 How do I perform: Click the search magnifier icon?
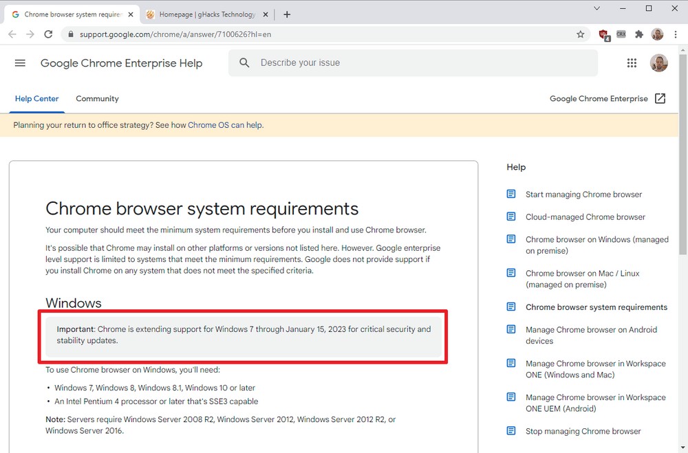244,63
